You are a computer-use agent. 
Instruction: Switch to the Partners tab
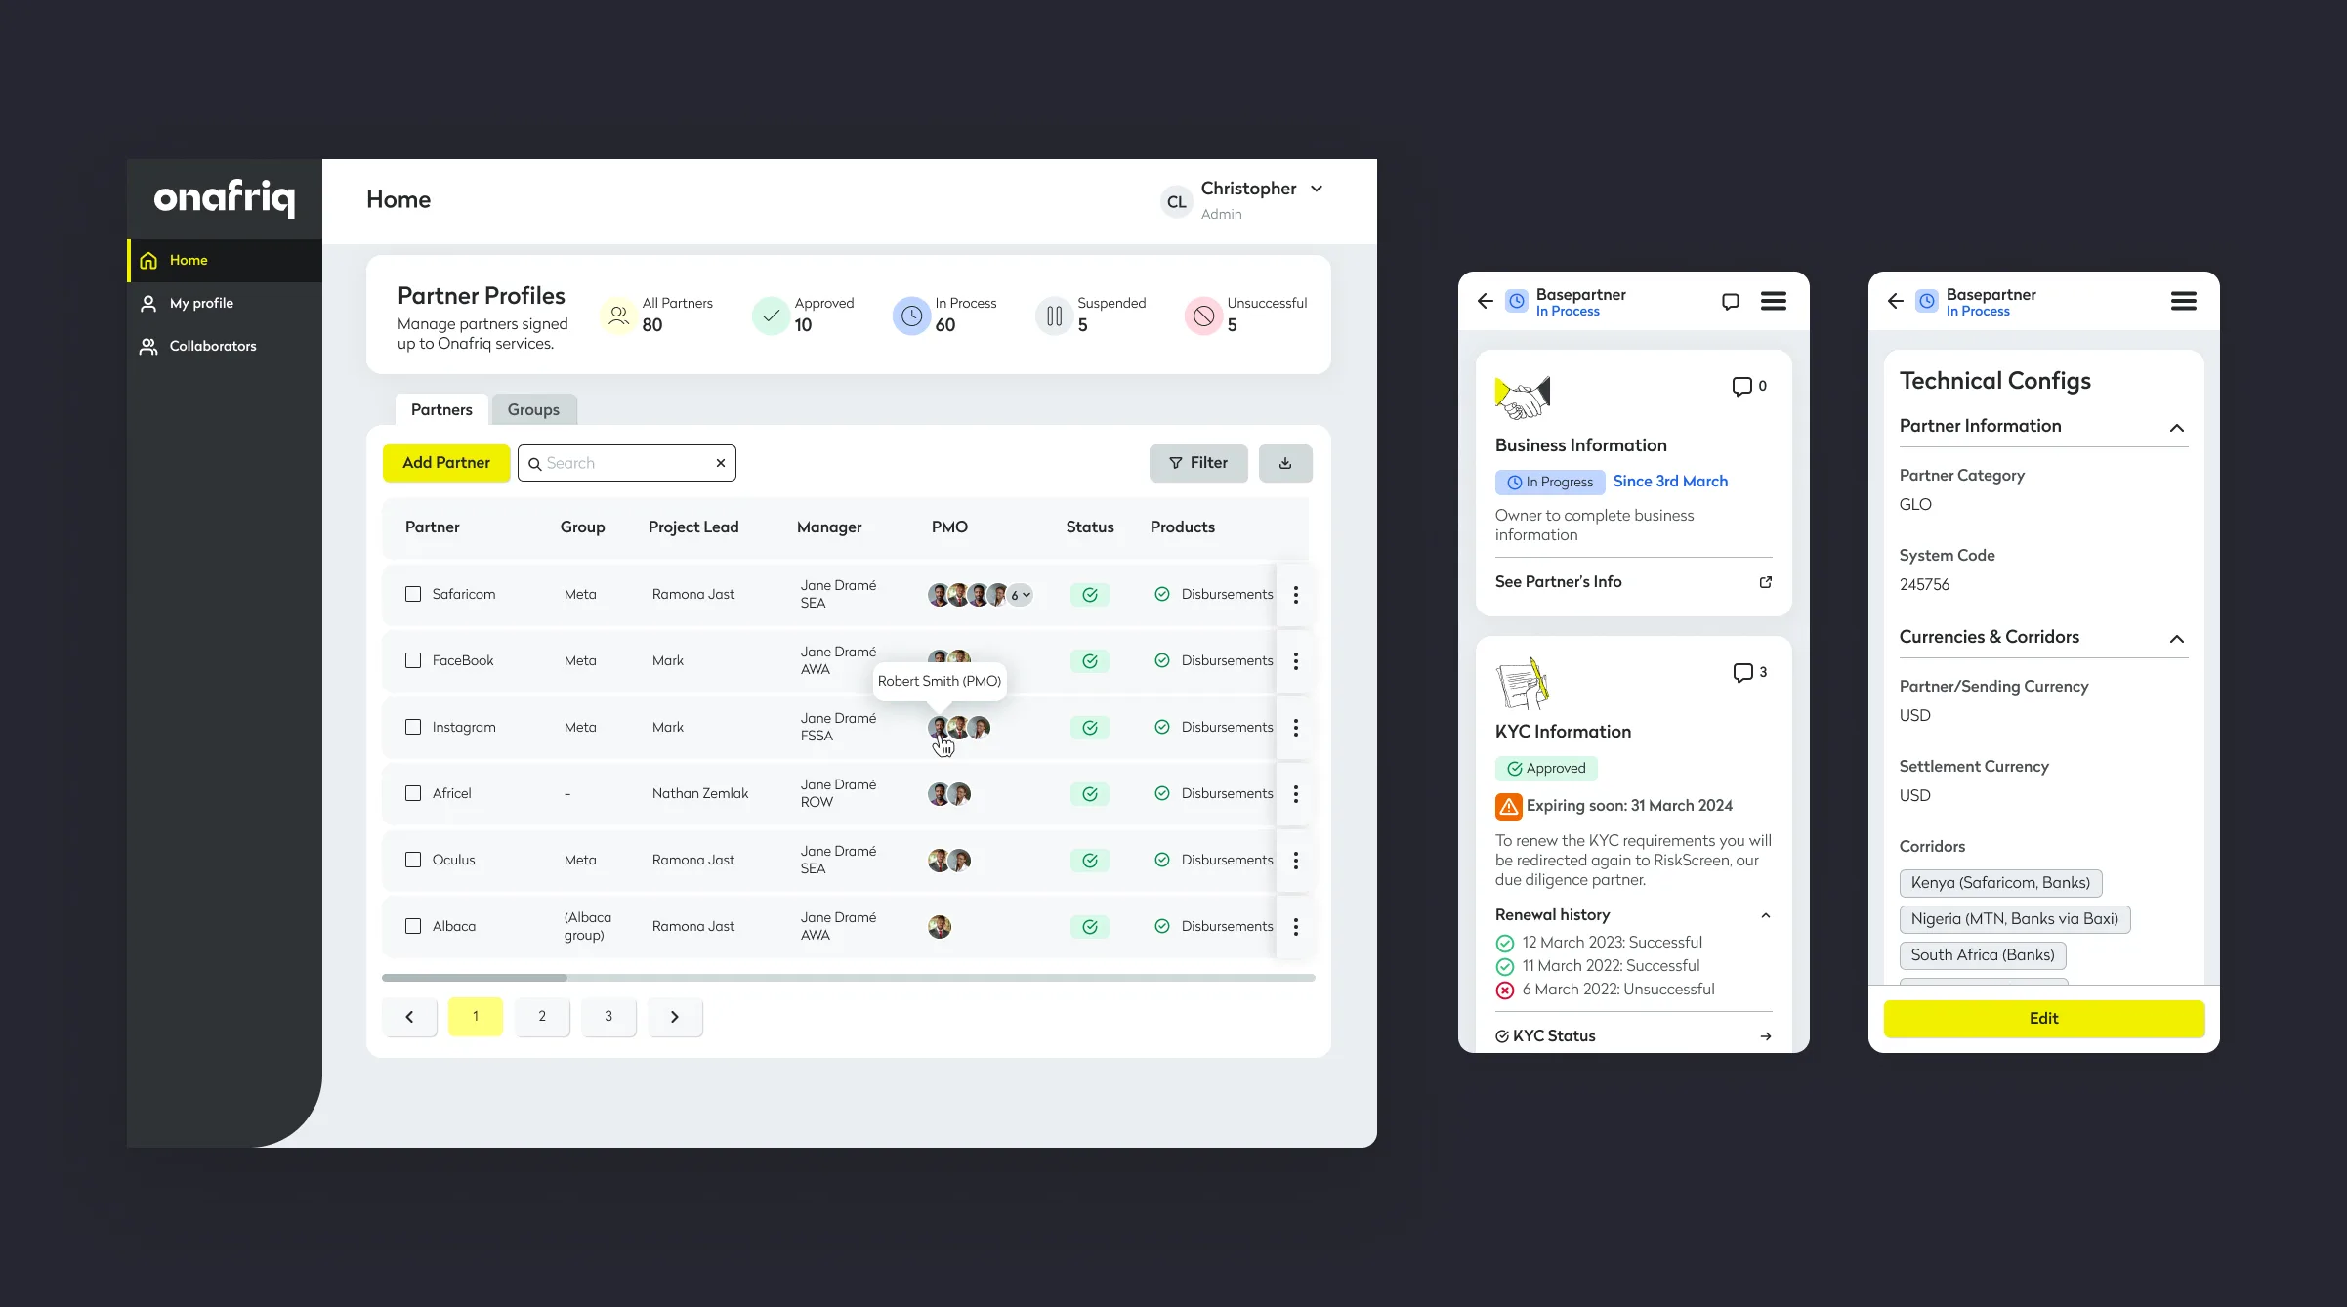click(441, 409)
